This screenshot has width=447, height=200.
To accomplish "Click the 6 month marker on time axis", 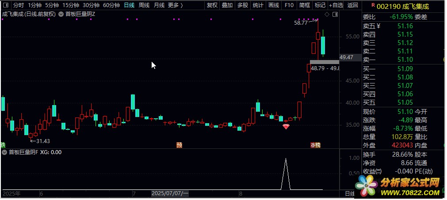I will pos(41,194).
